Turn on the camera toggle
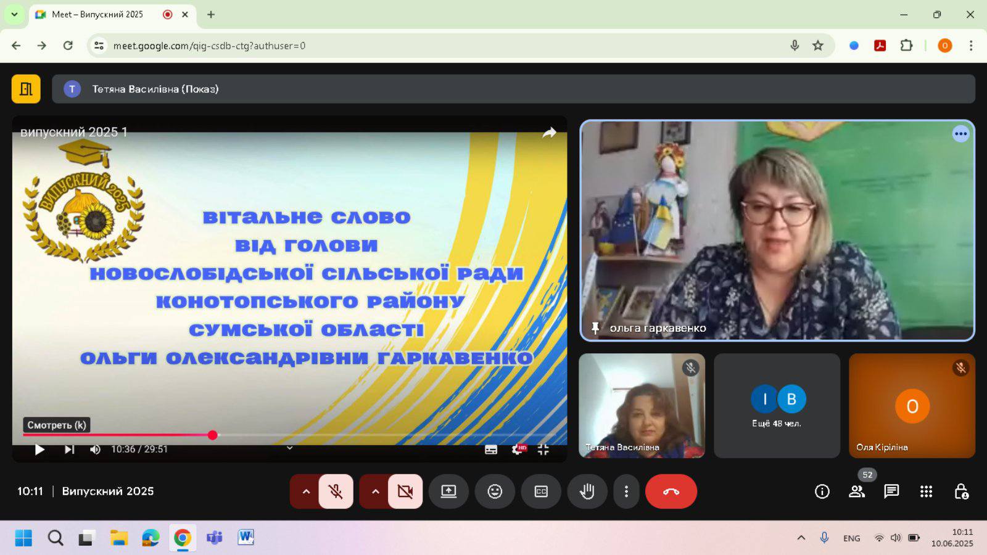Viewport: 987px width, 555px height. (x=405, y=491)
